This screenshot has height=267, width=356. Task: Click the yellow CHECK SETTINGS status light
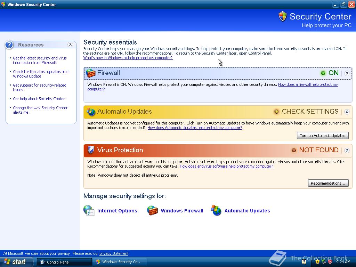coord(276,112)
